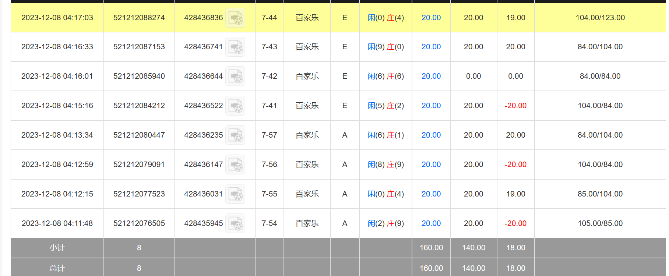Click timestamp 2023-12-08 04:12:15
Viewport: 669px width, 276px height.
(x=57, y=194)
